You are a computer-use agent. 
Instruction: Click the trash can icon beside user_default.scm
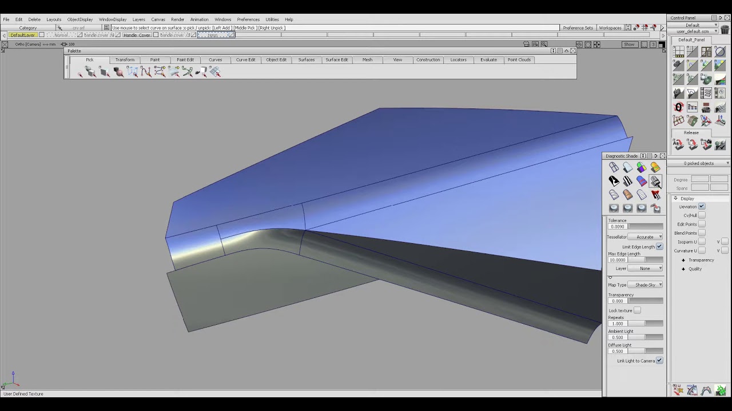(725, 30)
